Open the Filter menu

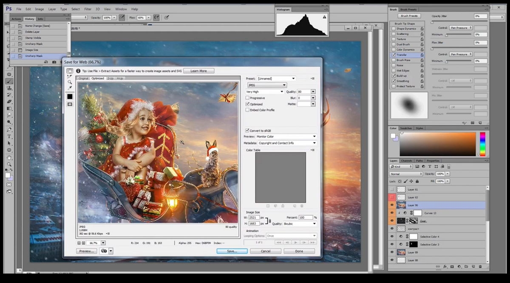click(88, 9)
